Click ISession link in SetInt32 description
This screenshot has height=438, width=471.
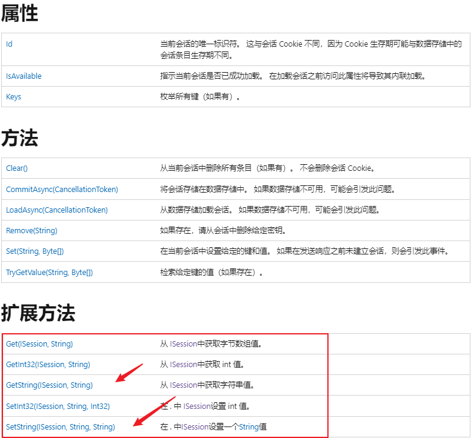point(197,406)
